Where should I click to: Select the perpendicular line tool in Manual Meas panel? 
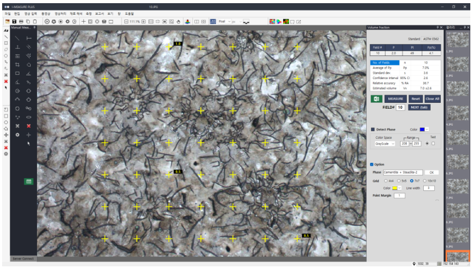[x=17, y=47]
